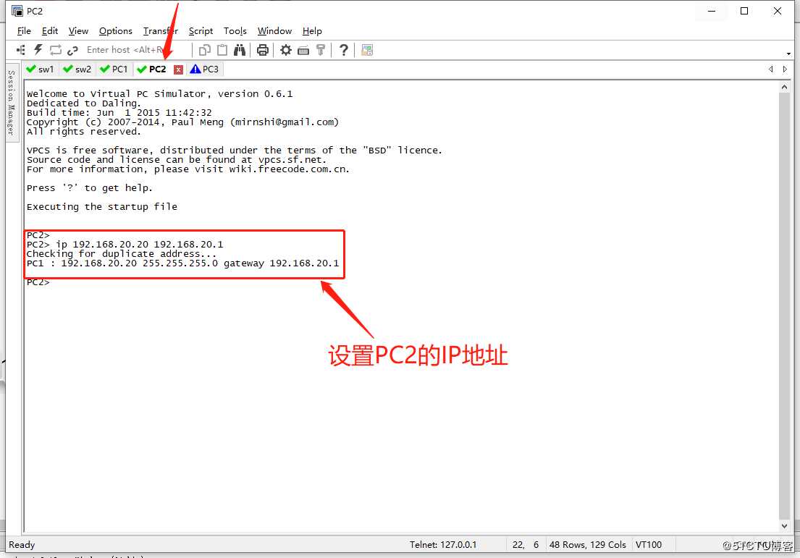Click the 'Build time' line in the terminal
800x558 pixels.
(119, 112)
